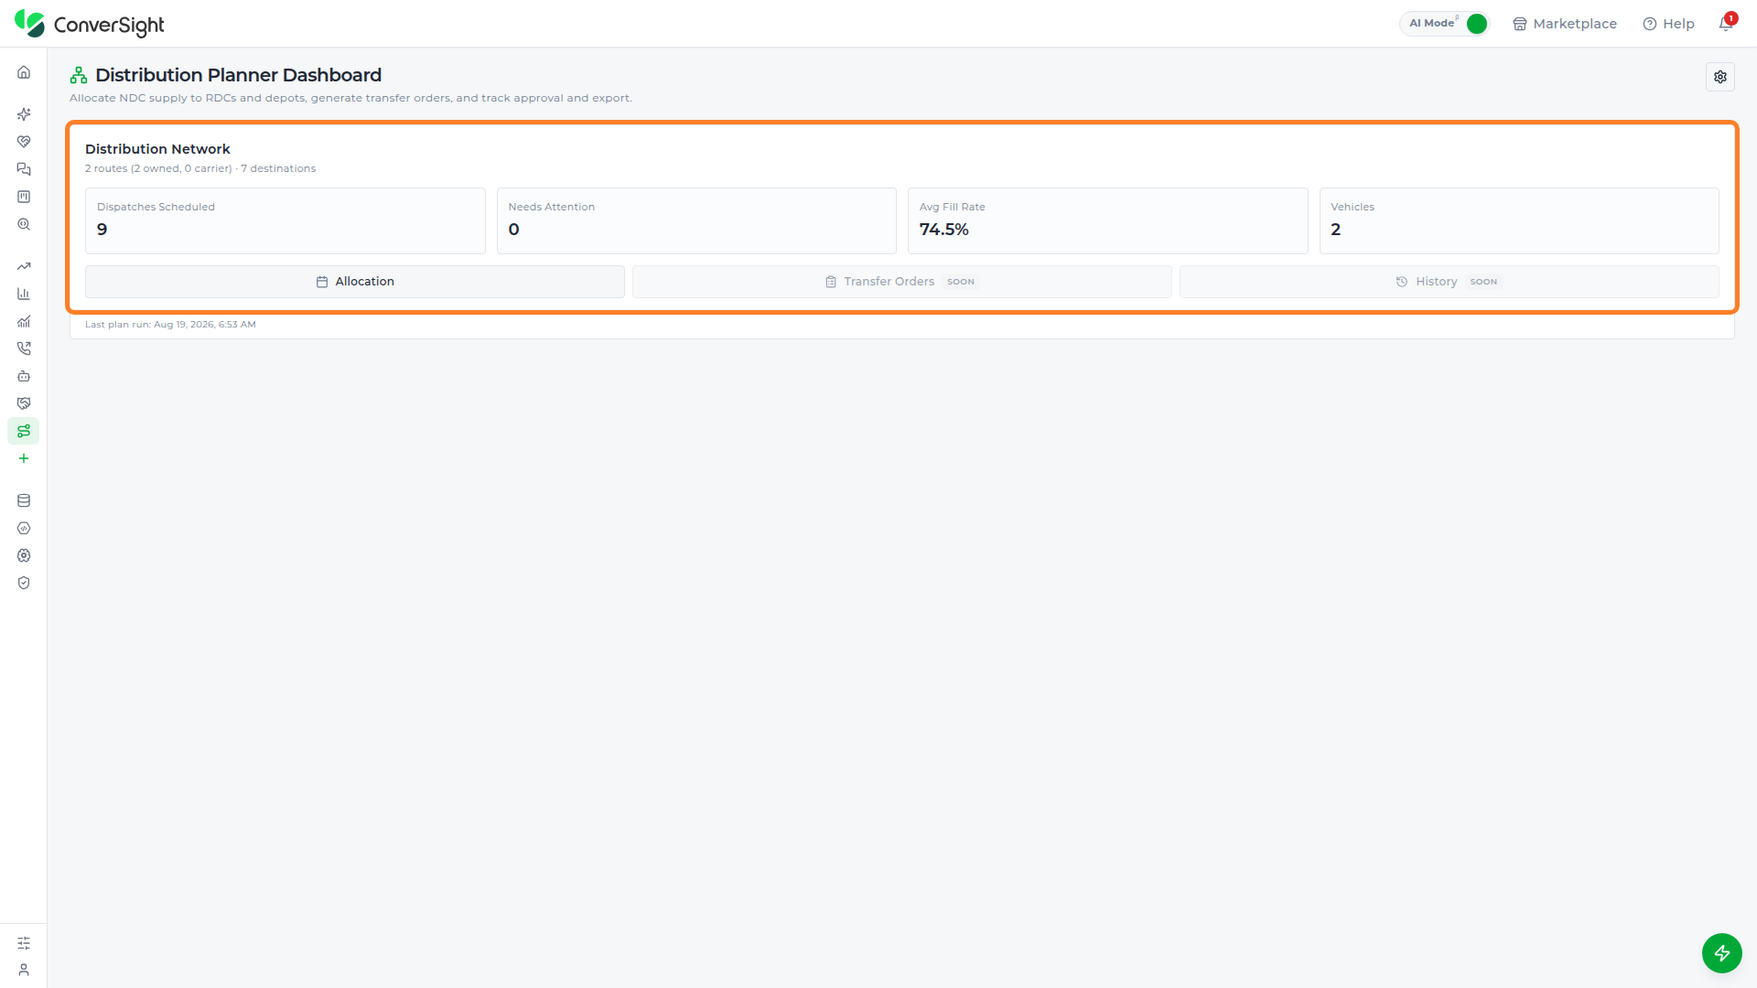Click the Distribution Planner Dashboard title
The width and height of the screenshot is (1757, 988).
point(238,75)
